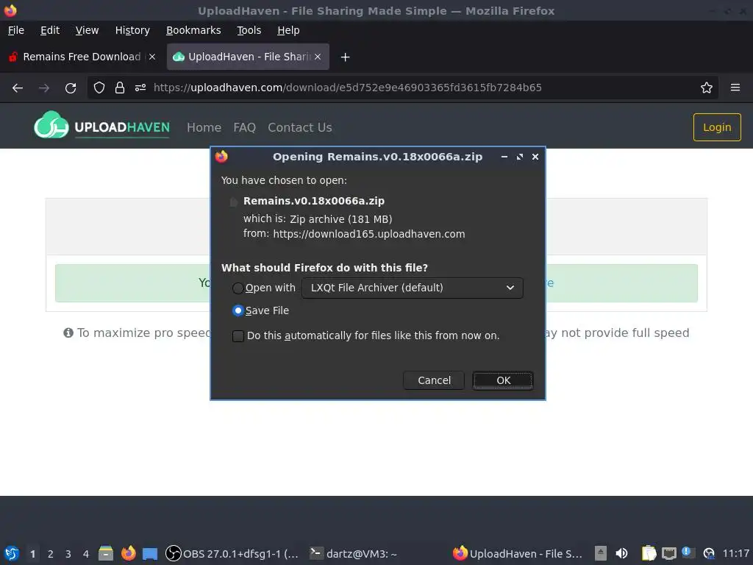Image resolution: width=753 pixels, height=565 pixels.
Task: Open the FAQ link
Action: (244, 127)
